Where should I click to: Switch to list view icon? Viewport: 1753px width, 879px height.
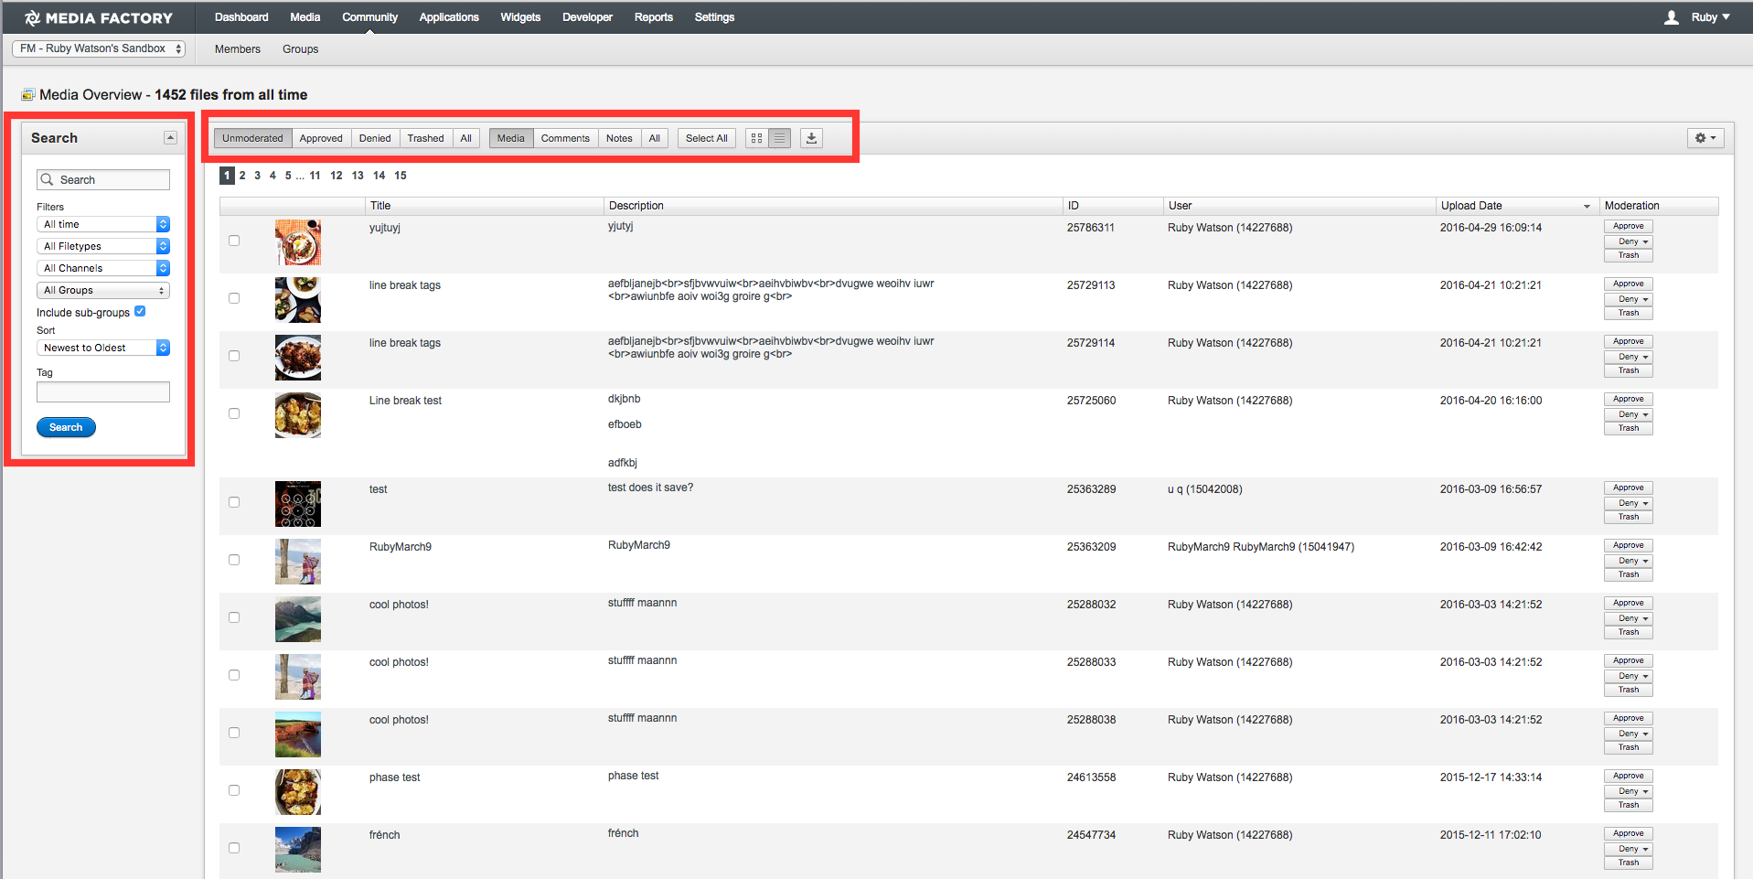[779, 138]
